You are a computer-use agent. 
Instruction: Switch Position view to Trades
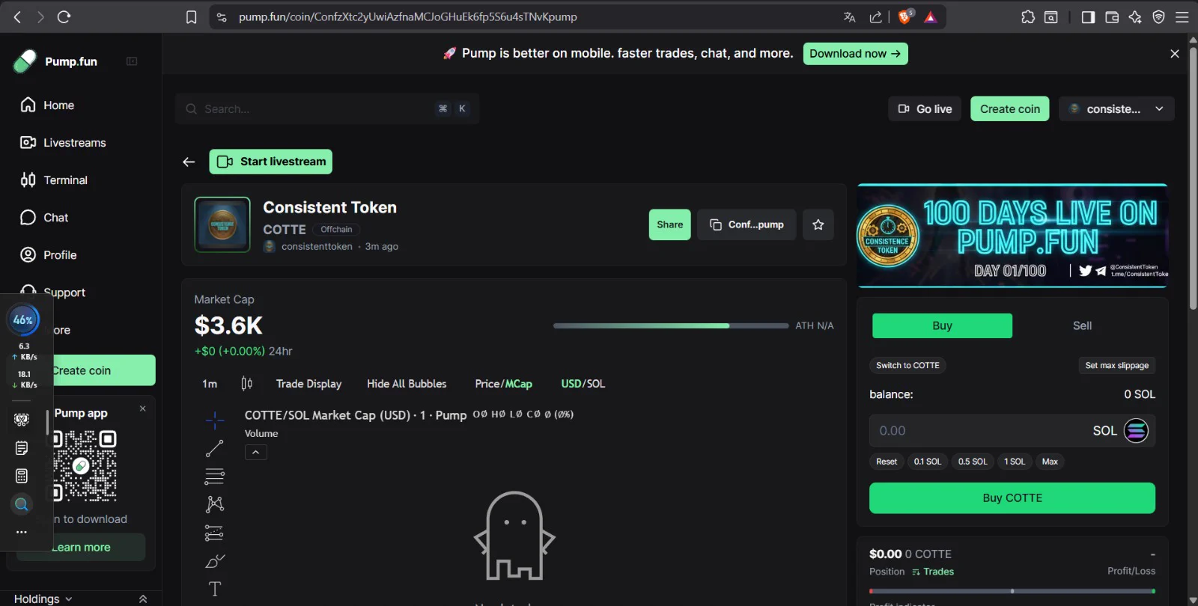(x=933, y=572)
